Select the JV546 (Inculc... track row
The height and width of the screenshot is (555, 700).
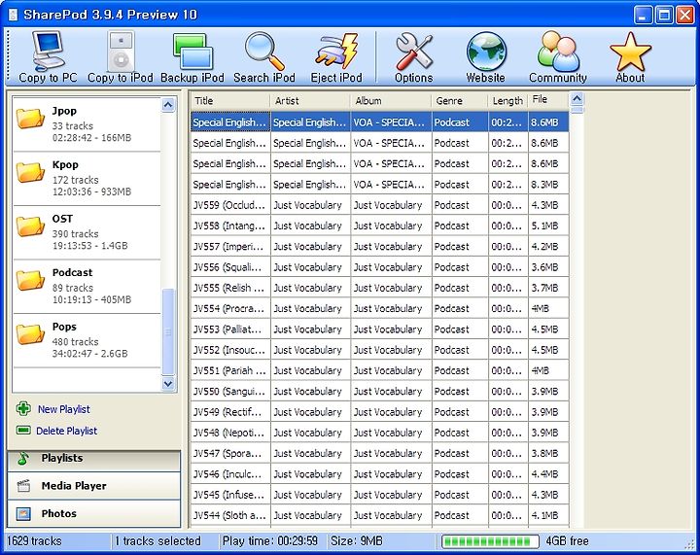(x=380, y=474)
